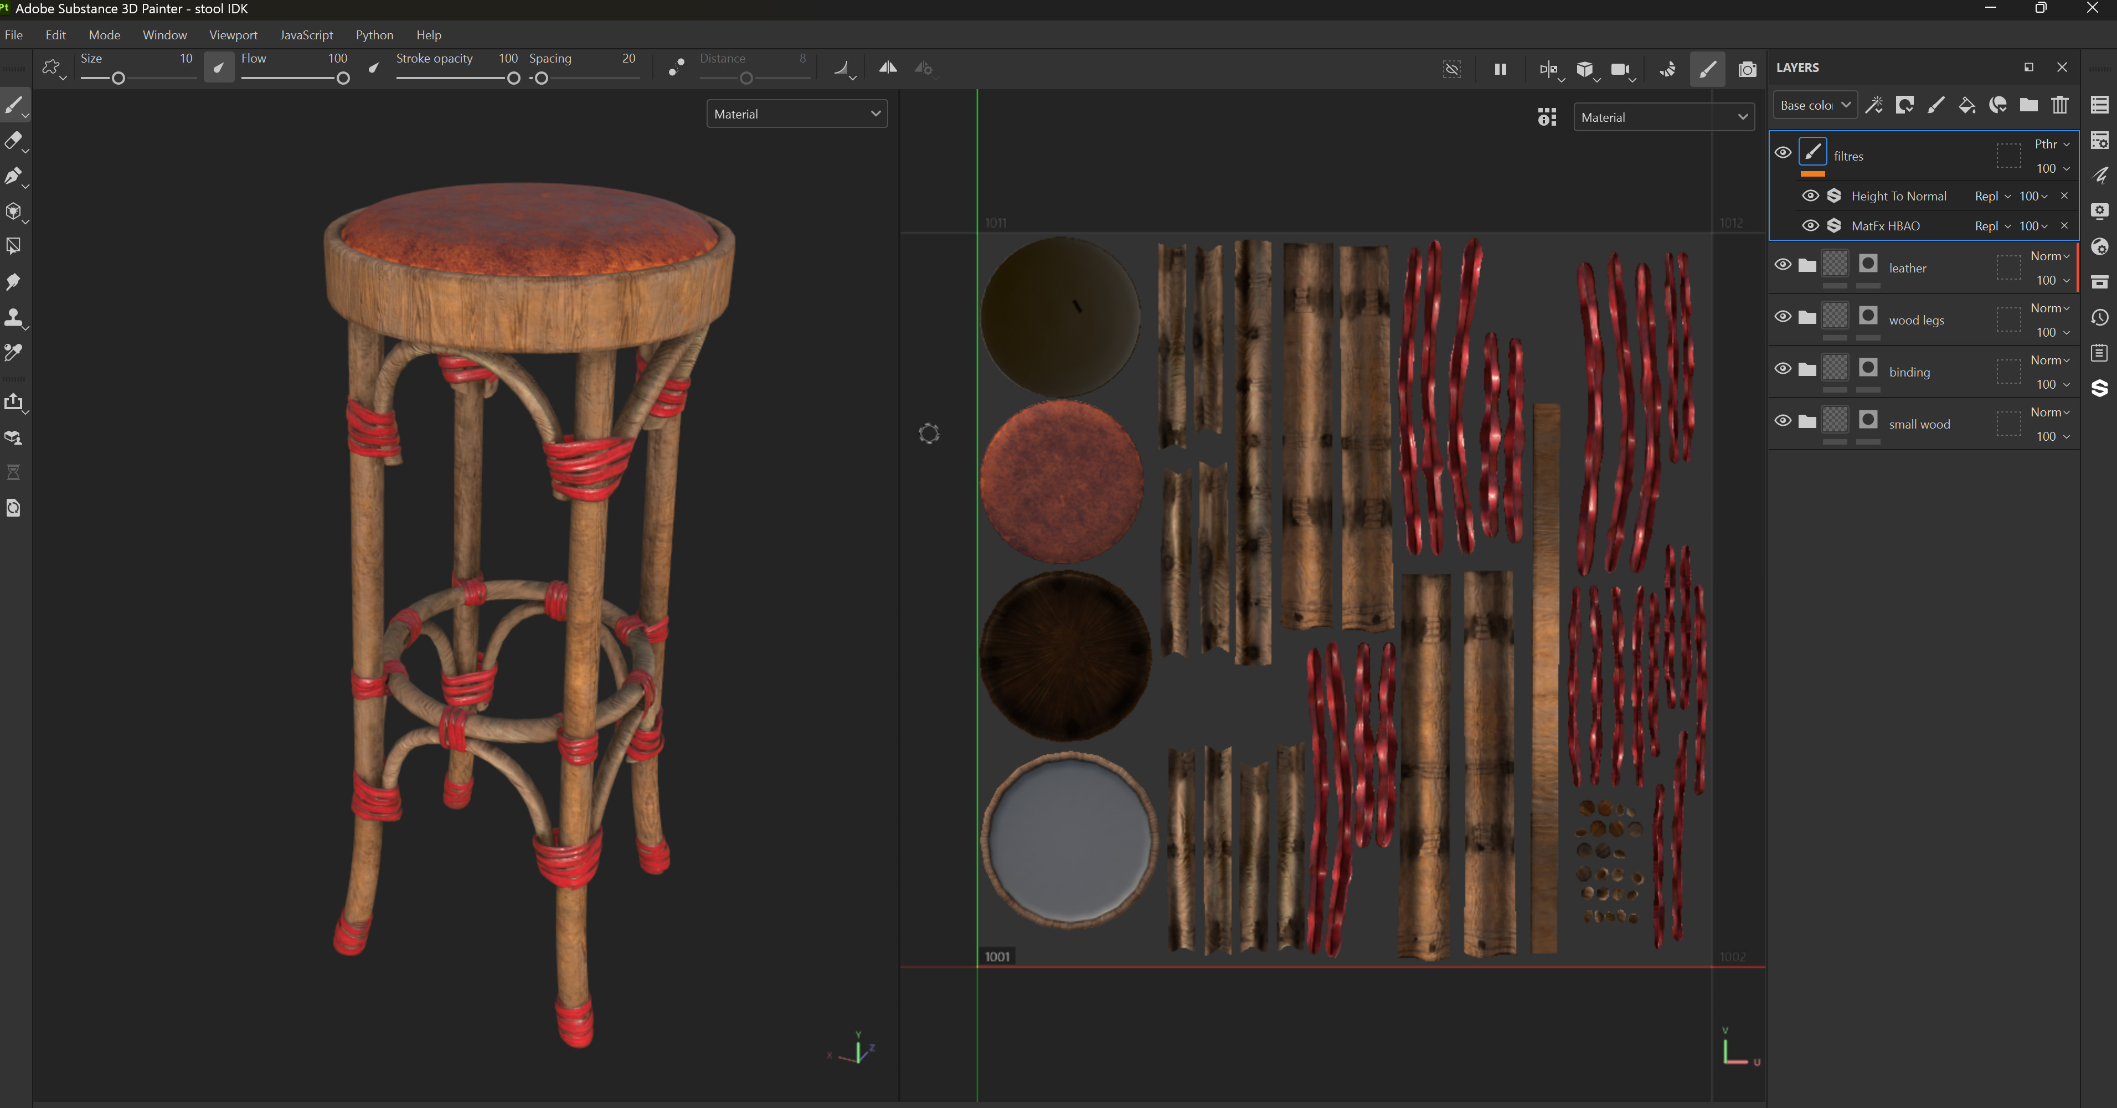Viewport: 2117px width, 1108px height.
Task: Remove the MatFx HBAO effect
Action: pos(2064,225)
